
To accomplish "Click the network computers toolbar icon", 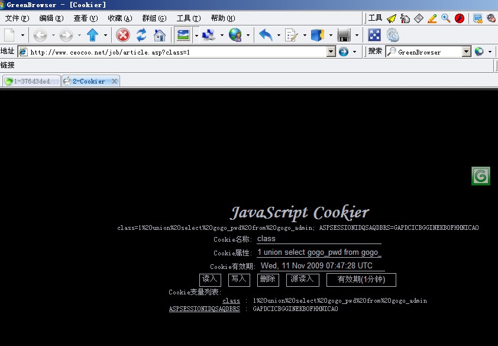I will [209, 35].
